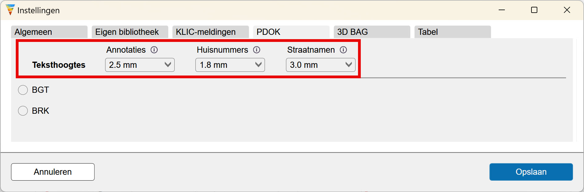Maximize the Instellingen window
Viewport: 584px width, 192px height.
click(534, 10)
